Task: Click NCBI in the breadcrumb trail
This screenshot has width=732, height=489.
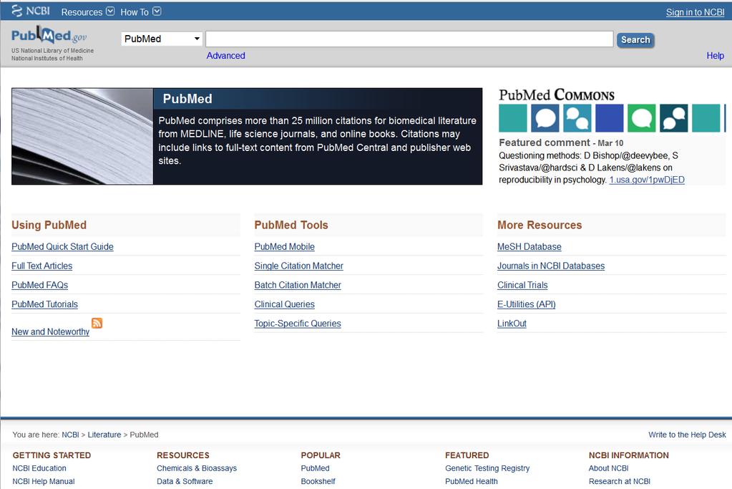Action: tap(71, 435)
